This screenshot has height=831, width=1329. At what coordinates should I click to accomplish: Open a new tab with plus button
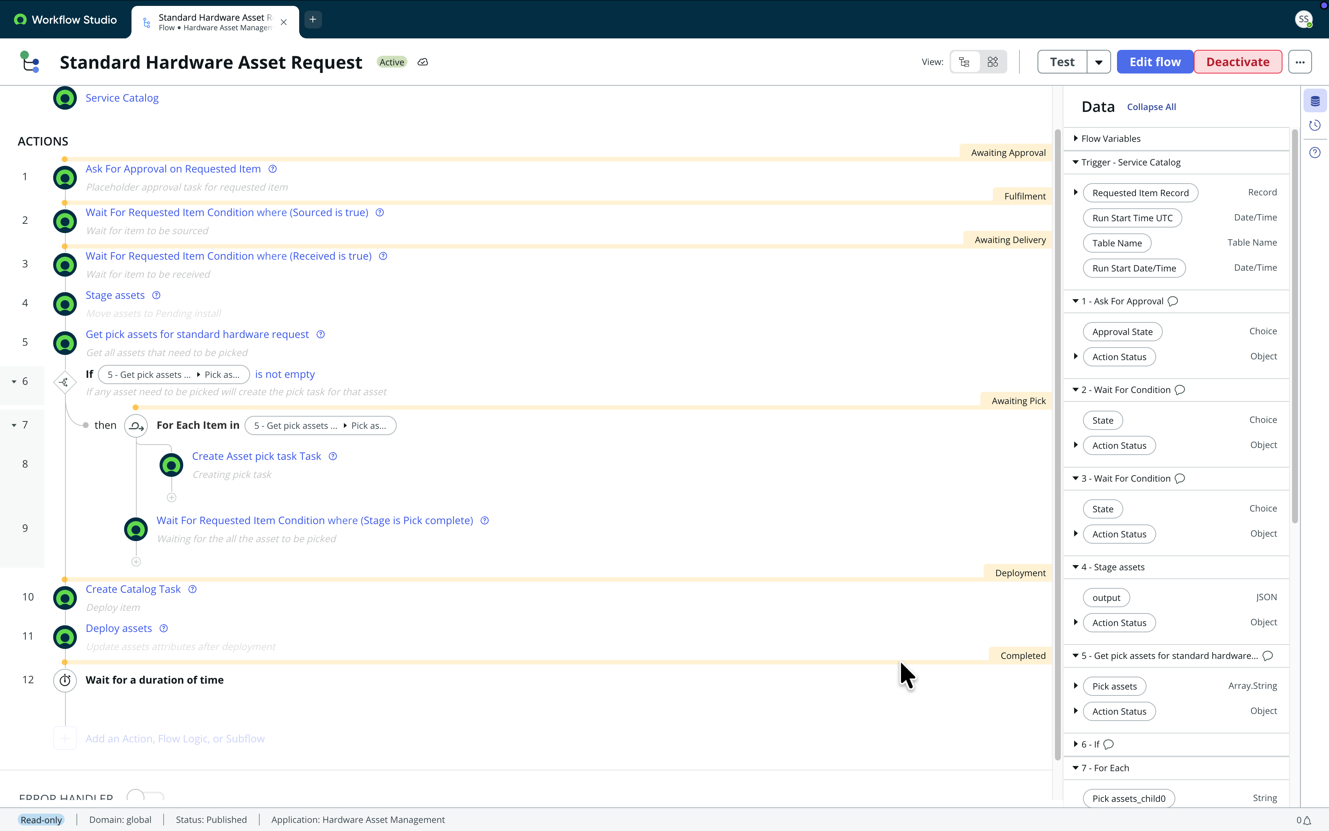(313, 19)
